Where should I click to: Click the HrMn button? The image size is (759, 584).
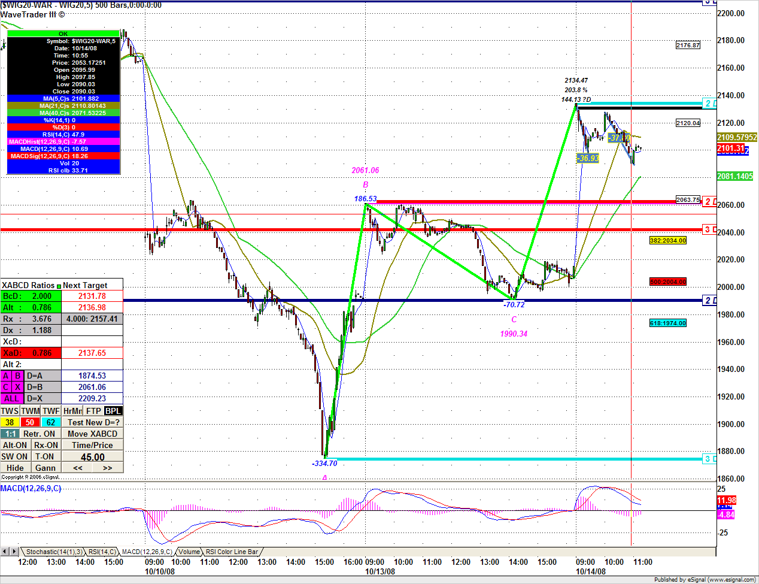point(72,411)
